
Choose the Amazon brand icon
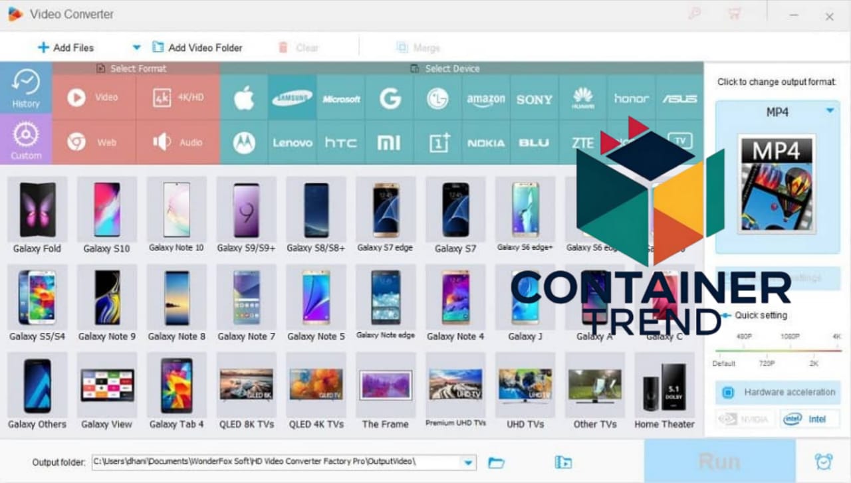pos(486,98)
